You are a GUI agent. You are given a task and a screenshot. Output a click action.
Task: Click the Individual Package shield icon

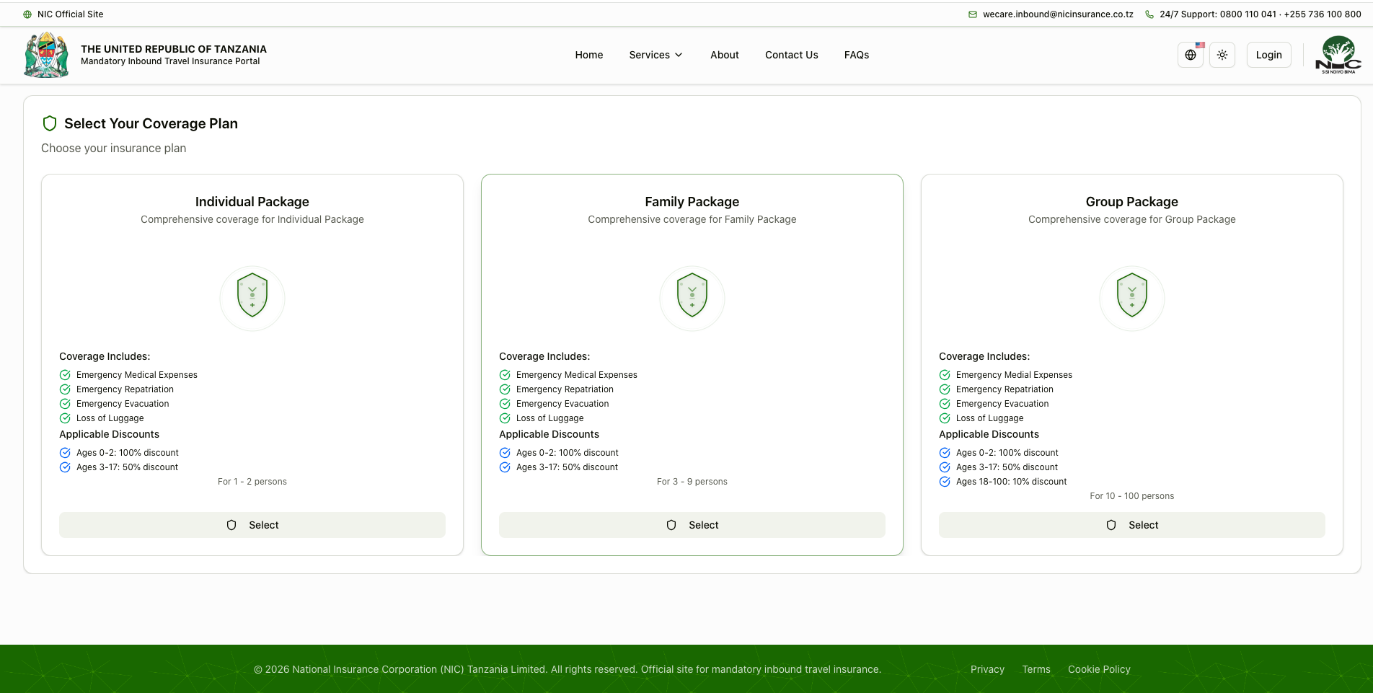pyautogui.click(x=252, y=295)
